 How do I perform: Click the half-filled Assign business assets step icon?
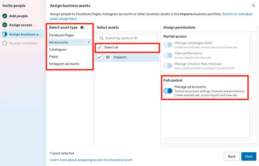pos(5,34)
